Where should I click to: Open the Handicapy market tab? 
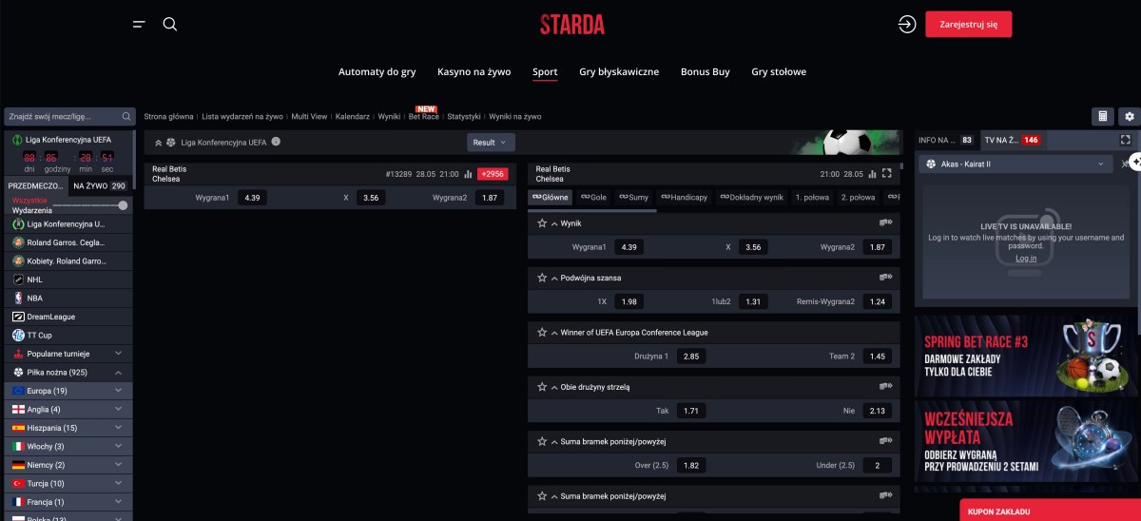click(684, 197)
